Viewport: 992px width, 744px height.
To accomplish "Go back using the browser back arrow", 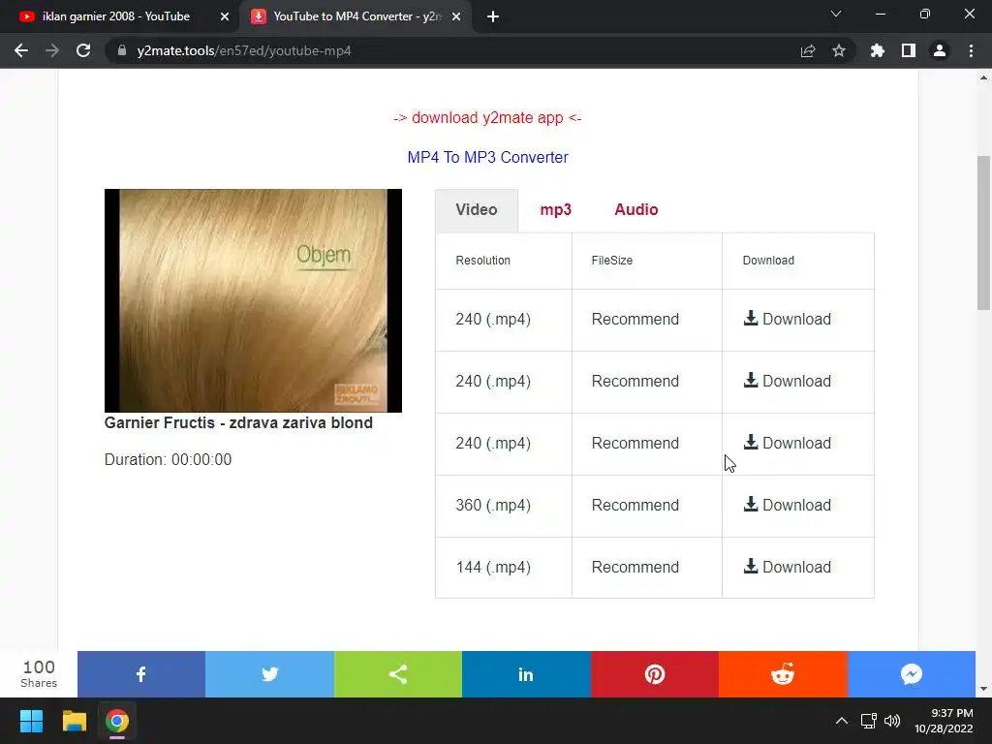I will pyautogui.click(x=21, y=50).
